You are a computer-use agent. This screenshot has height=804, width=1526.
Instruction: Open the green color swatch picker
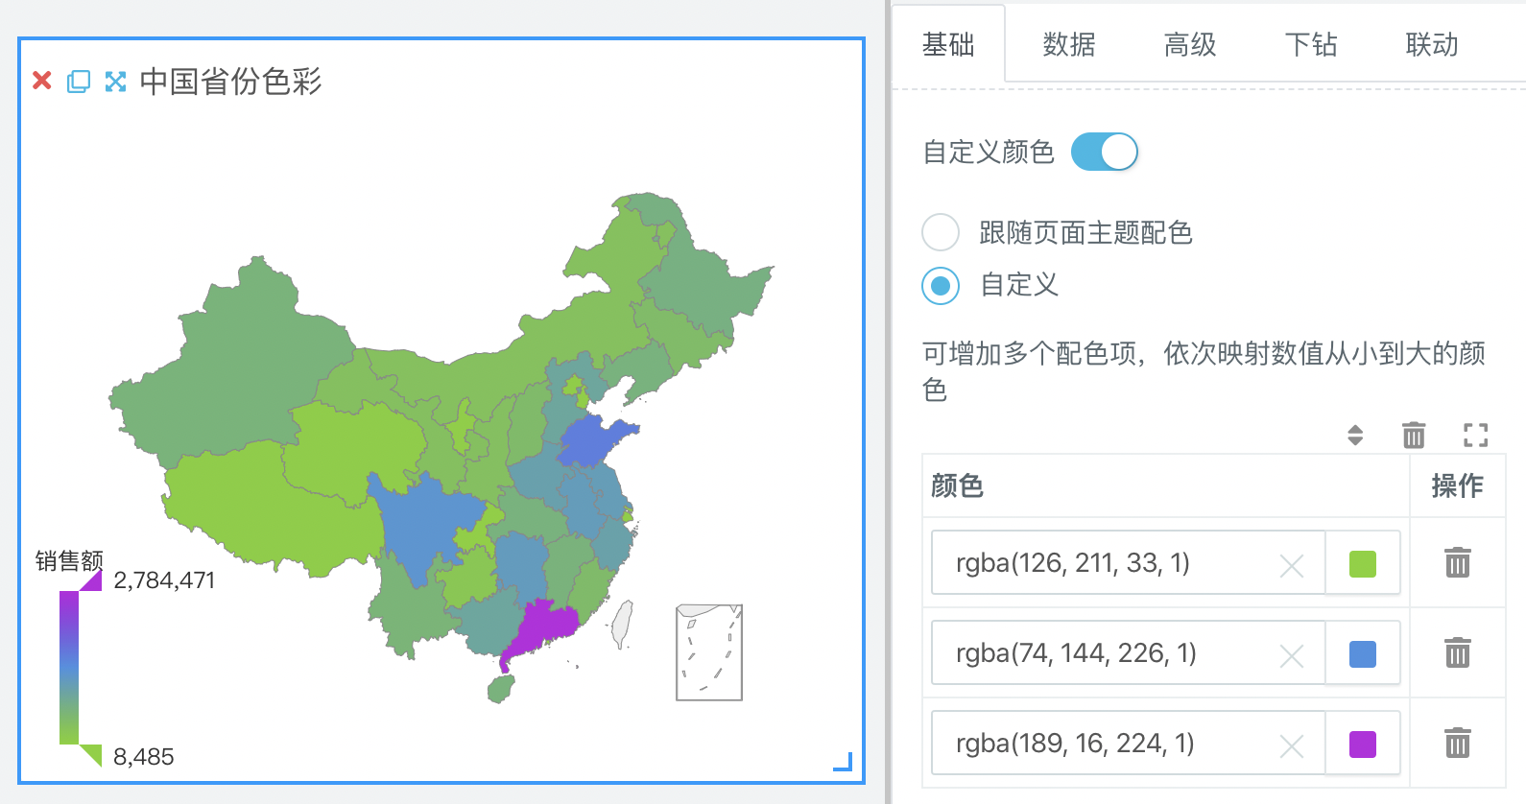1363,563
